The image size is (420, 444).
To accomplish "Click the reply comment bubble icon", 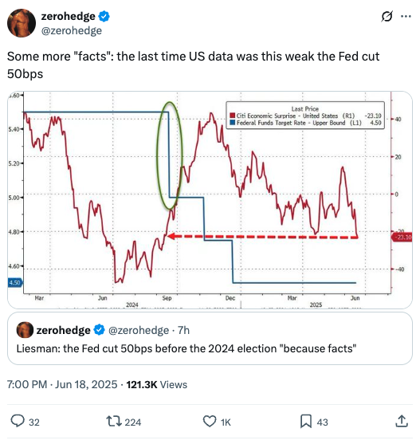I will 18,421.
